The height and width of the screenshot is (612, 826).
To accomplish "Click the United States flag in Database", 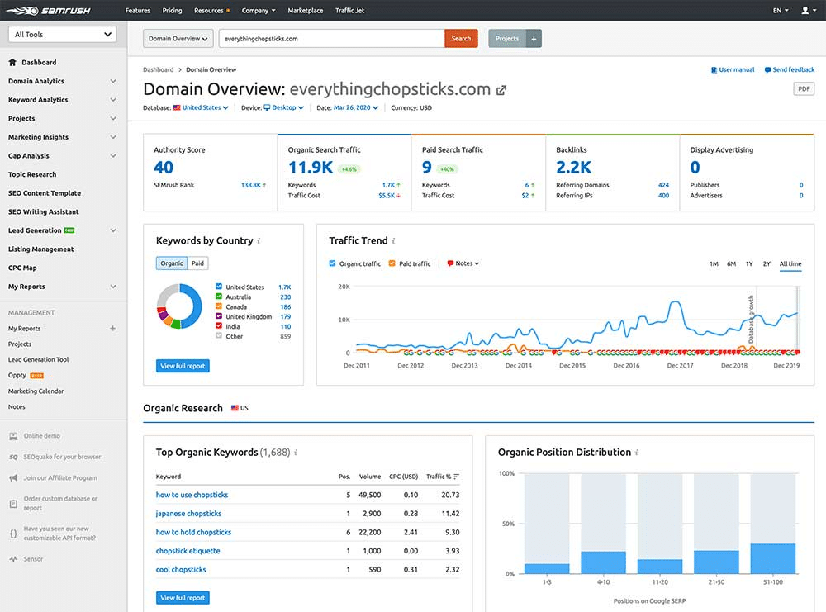I will [177, 107].
